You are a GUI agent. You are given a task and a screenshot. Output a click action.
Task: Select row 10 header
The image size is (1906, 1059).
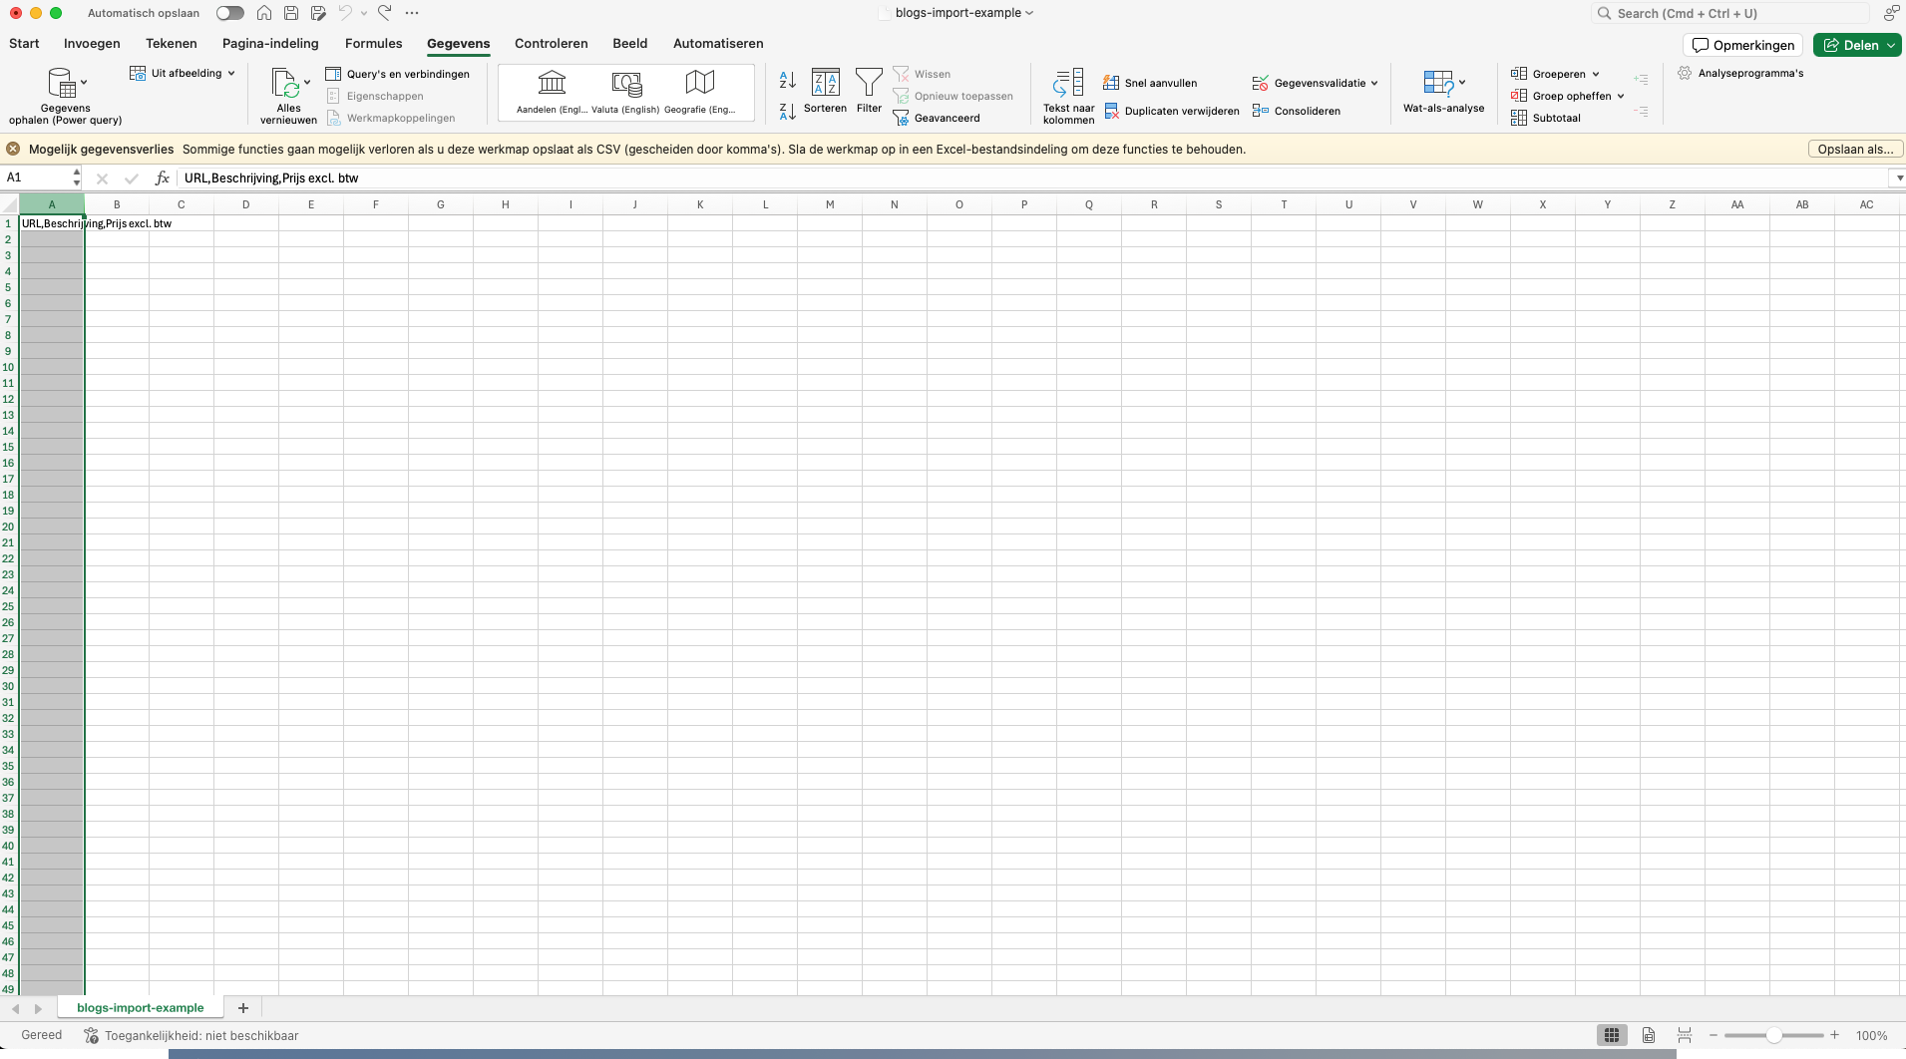pyautogui.click(x=9, y=367)
